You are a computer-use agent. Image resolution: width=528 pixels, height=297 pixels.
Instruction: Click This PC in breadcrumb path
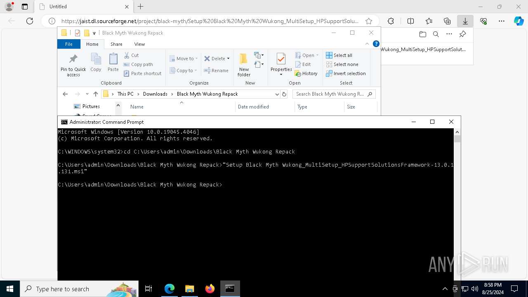pos(125,94)
